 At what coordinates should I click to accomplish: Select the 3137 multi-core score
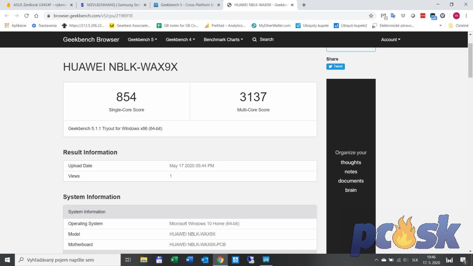pyautogui.click(x=253, y=97)
